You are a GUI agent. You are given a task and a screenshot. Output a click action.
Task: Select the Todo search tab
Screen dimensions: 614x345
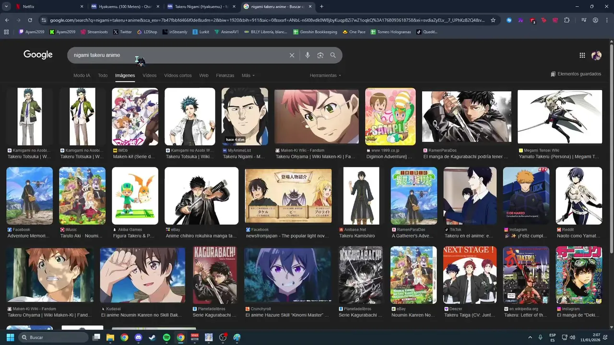(x=103, y=75)
